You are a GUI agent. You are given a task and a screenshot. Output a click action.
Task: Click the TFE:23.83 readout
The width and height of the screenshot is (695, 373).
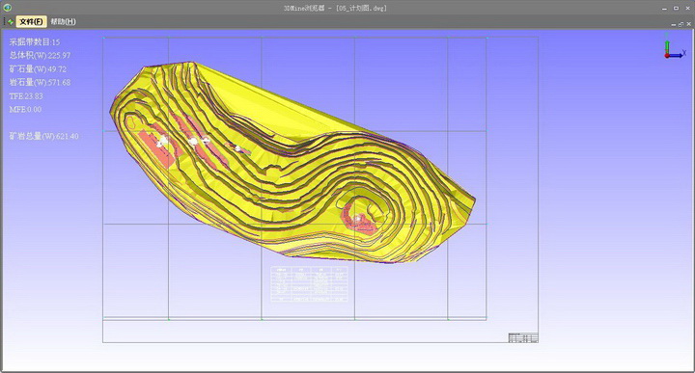pyautogui.click(x=26, y=96)
